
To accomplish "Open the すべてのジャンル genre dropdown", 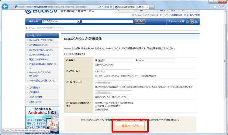I will click(x=61, y=21).
